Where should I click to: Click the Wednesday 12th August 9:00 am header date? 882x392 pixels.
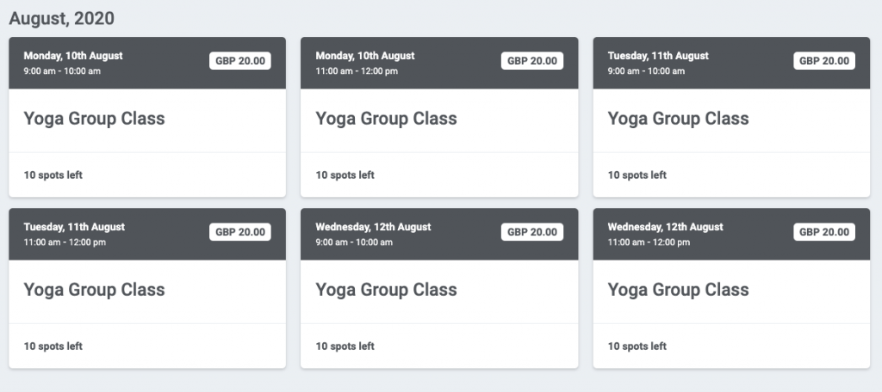click(373, 227)
